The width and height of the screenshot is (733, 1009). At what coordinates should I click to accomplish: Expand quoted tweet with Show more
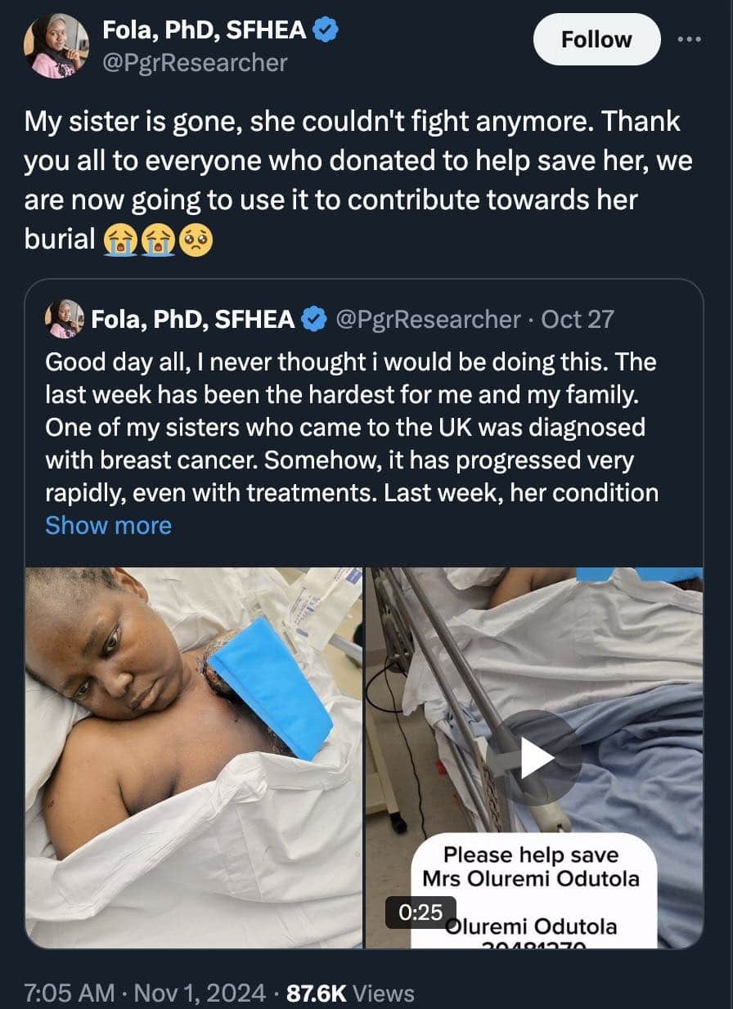click(x=108, y=525)
